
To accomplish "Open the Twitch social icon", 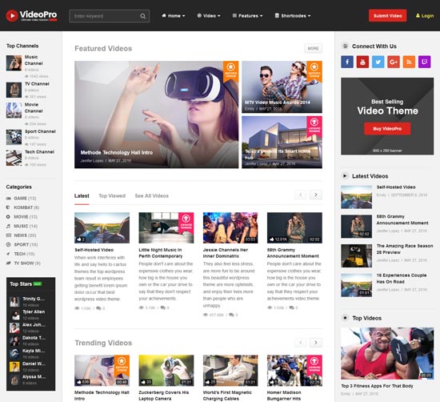I will click(424, 62).
